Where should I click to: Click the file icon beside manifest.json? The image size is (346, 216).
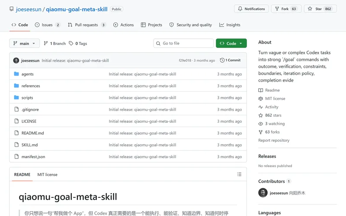[16, 156]
